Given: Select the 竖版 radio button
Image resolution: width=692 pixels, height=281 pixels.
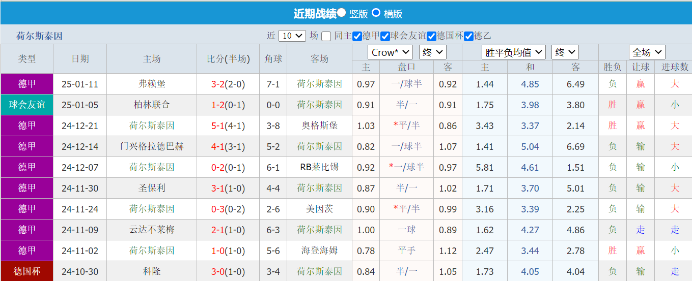Looking at the screenshot, I should click(x=342, y=13).
